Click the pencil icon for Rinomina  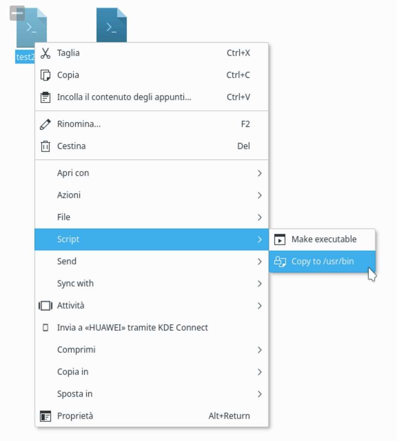click(x=45, y=124)
